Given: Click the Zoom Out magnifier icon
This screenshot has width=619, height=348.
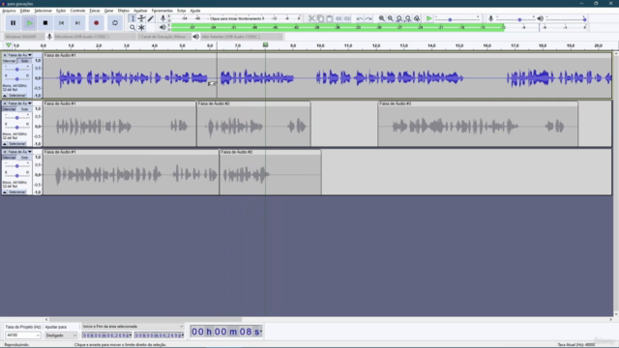Looking at the screenshot, I should pos(391,18).
